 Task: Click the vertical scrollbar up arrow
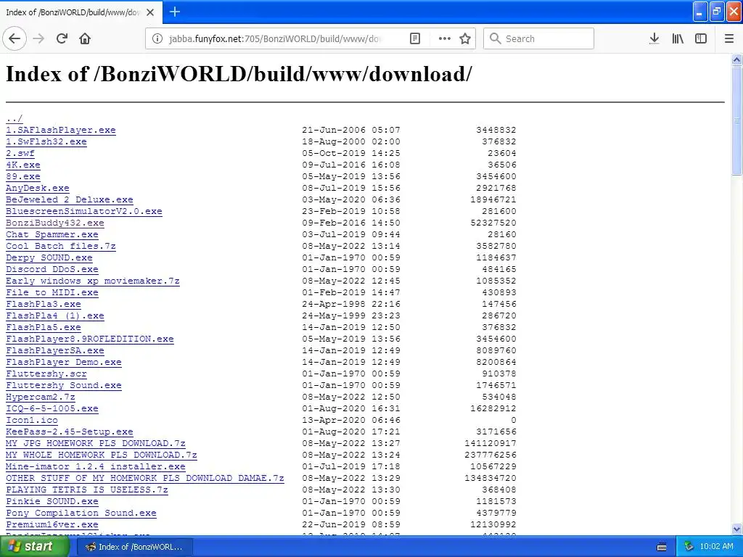click(736, 59)
